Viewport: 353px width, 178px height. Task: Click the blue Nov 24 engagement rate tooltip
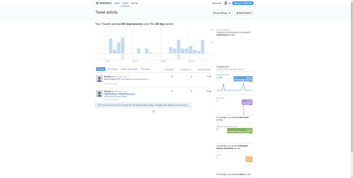(243, 79)
